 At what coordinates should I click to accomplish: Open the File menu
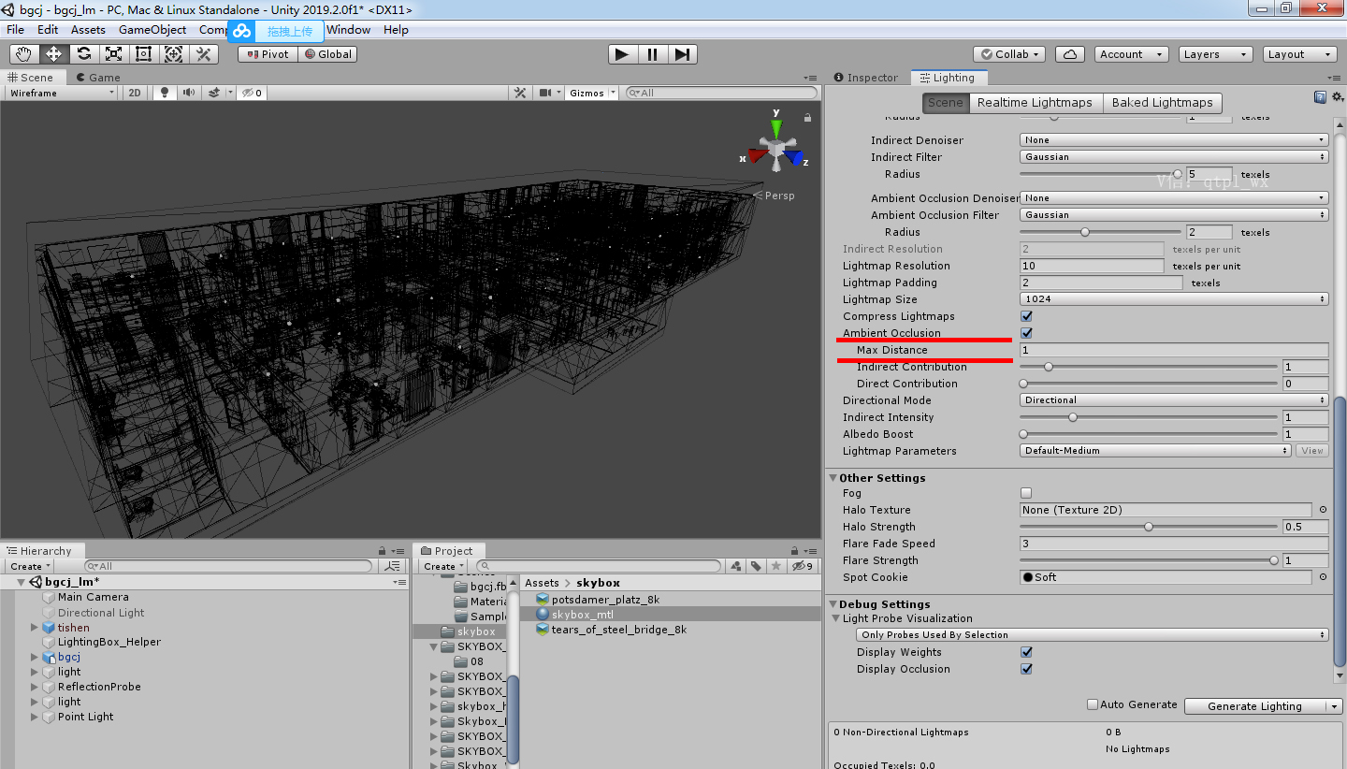coord(15,30)
